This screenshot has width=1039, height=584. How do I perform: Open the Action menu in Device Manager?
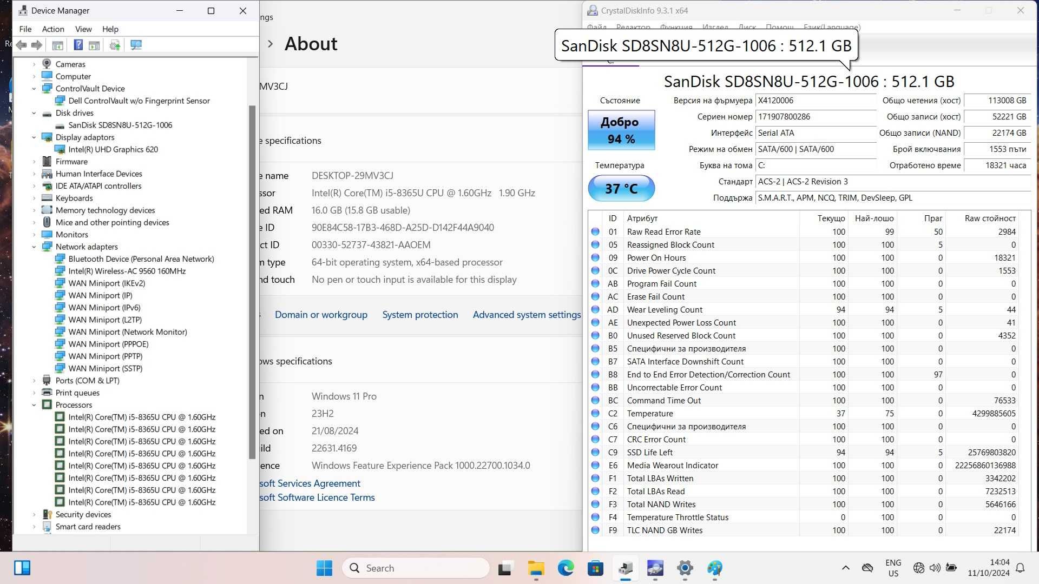point(53,29)
